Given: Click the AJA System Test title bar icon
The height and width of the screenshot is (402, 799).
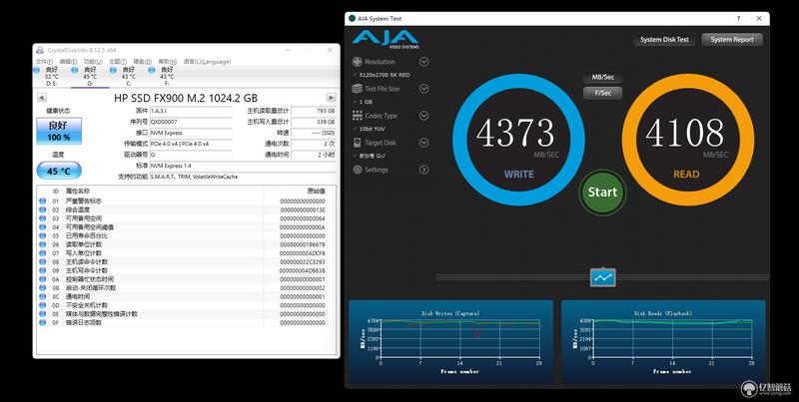Looking at the screenshot, I should point(352,18).
